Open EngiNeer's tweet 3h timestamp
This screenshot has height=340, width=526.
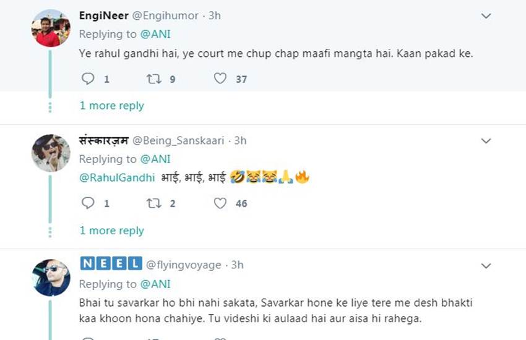pyautogui.click(x=214, y=15)
